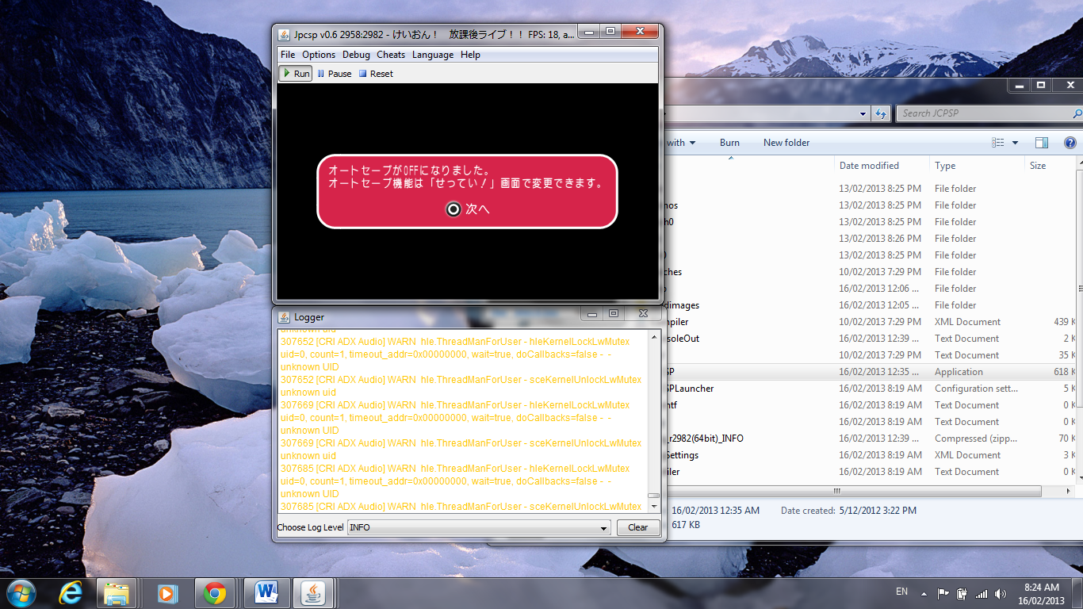Toggle the explorer preview pane icon
This screenshot has height=609, width=1083.
click(1042, 143)
